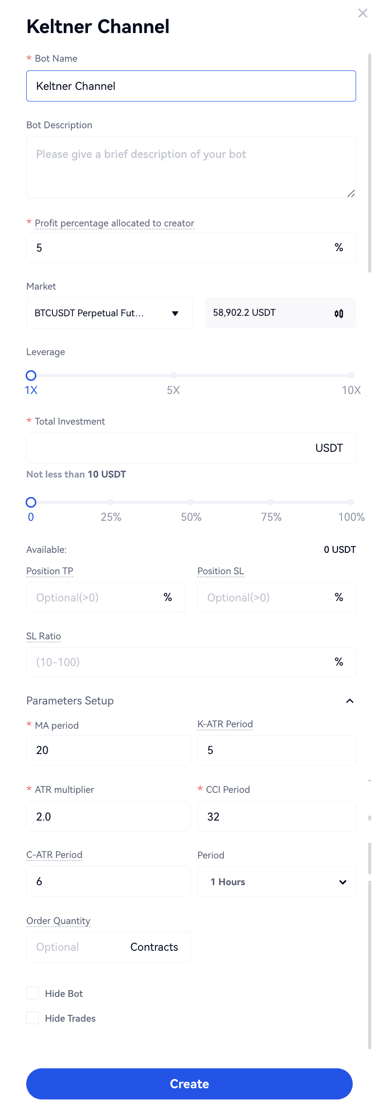This screenshot has width=377, height=1114.
Task: Click the Order Quantity contracts field
Action: pyautogui.click(x=78, y=947)
